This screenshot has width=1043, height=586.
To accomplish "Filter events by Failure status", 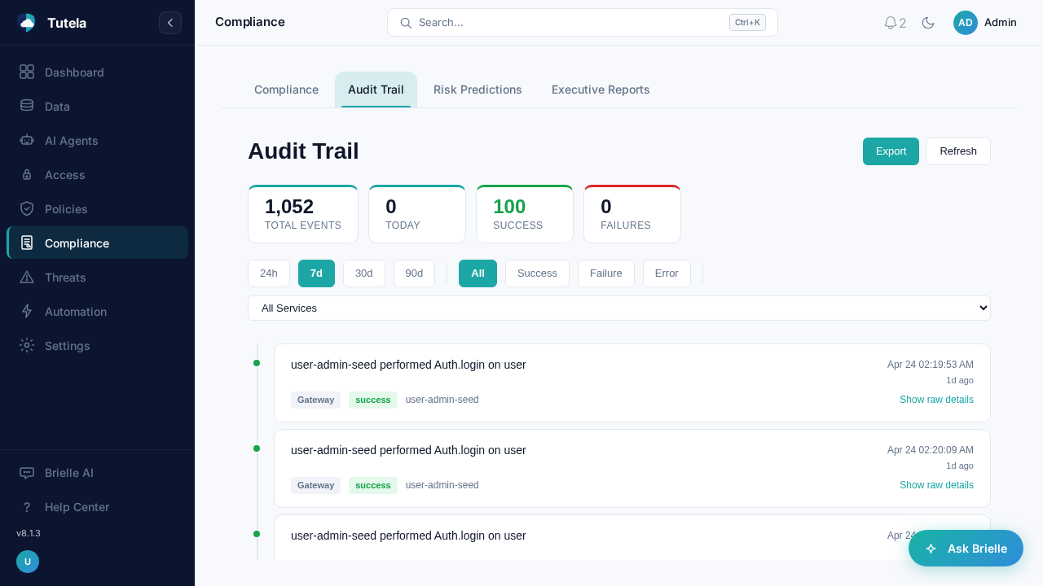I will click(605, 273).
